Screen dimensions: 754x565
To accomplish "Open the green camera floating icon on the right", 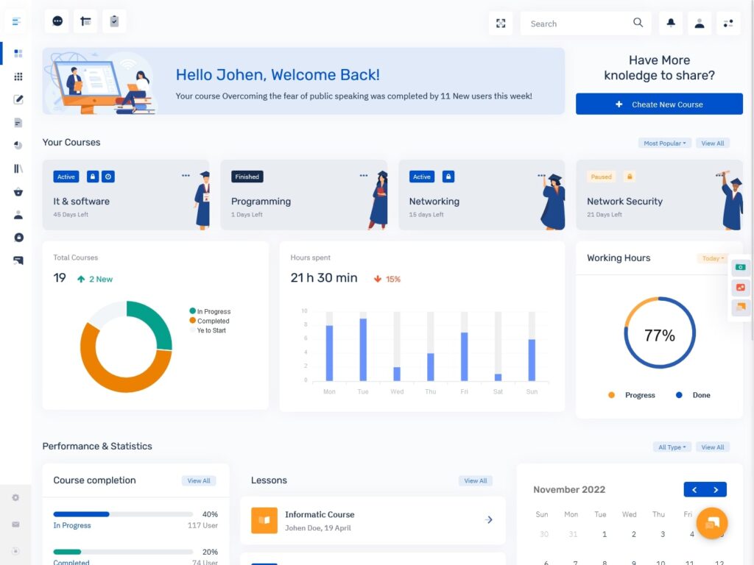I will coord(740,266).
